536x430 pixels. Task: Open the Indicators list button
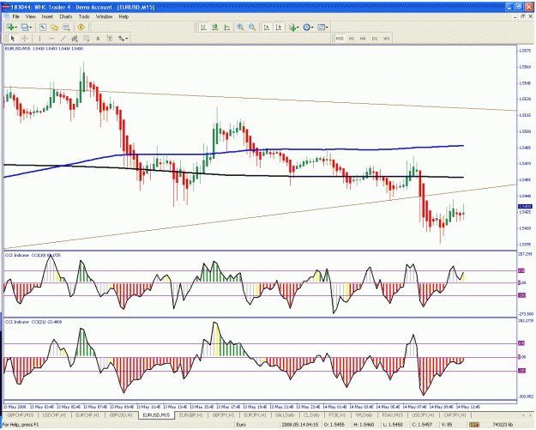[x=292, y=27]
